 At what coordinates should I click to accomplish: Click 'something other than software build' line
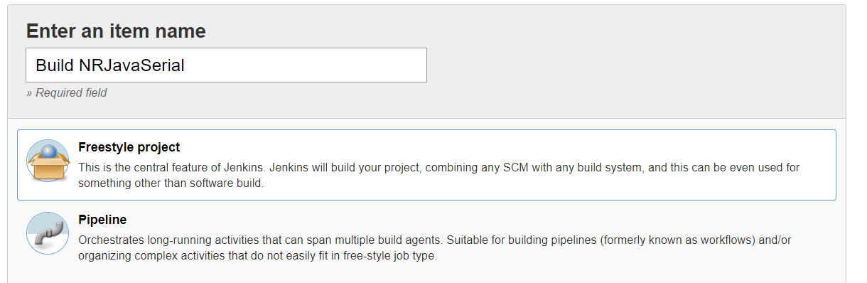pyautogui.click(x=171, y=183)
